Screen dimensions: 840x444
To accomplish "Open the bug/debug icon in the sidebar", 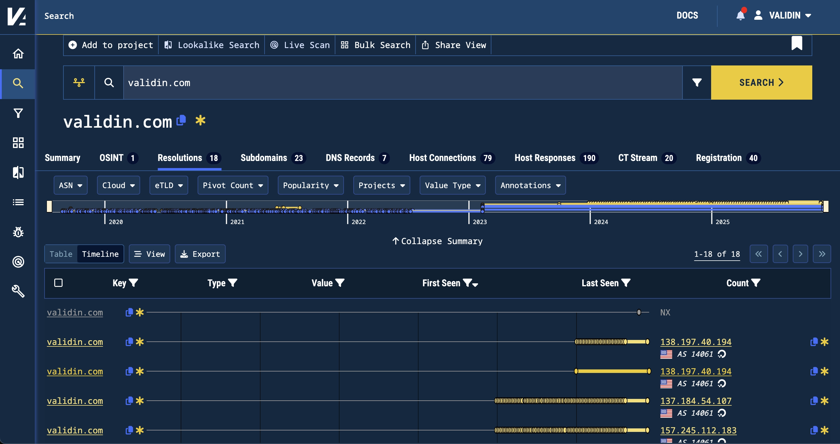I will coord(18,232).
